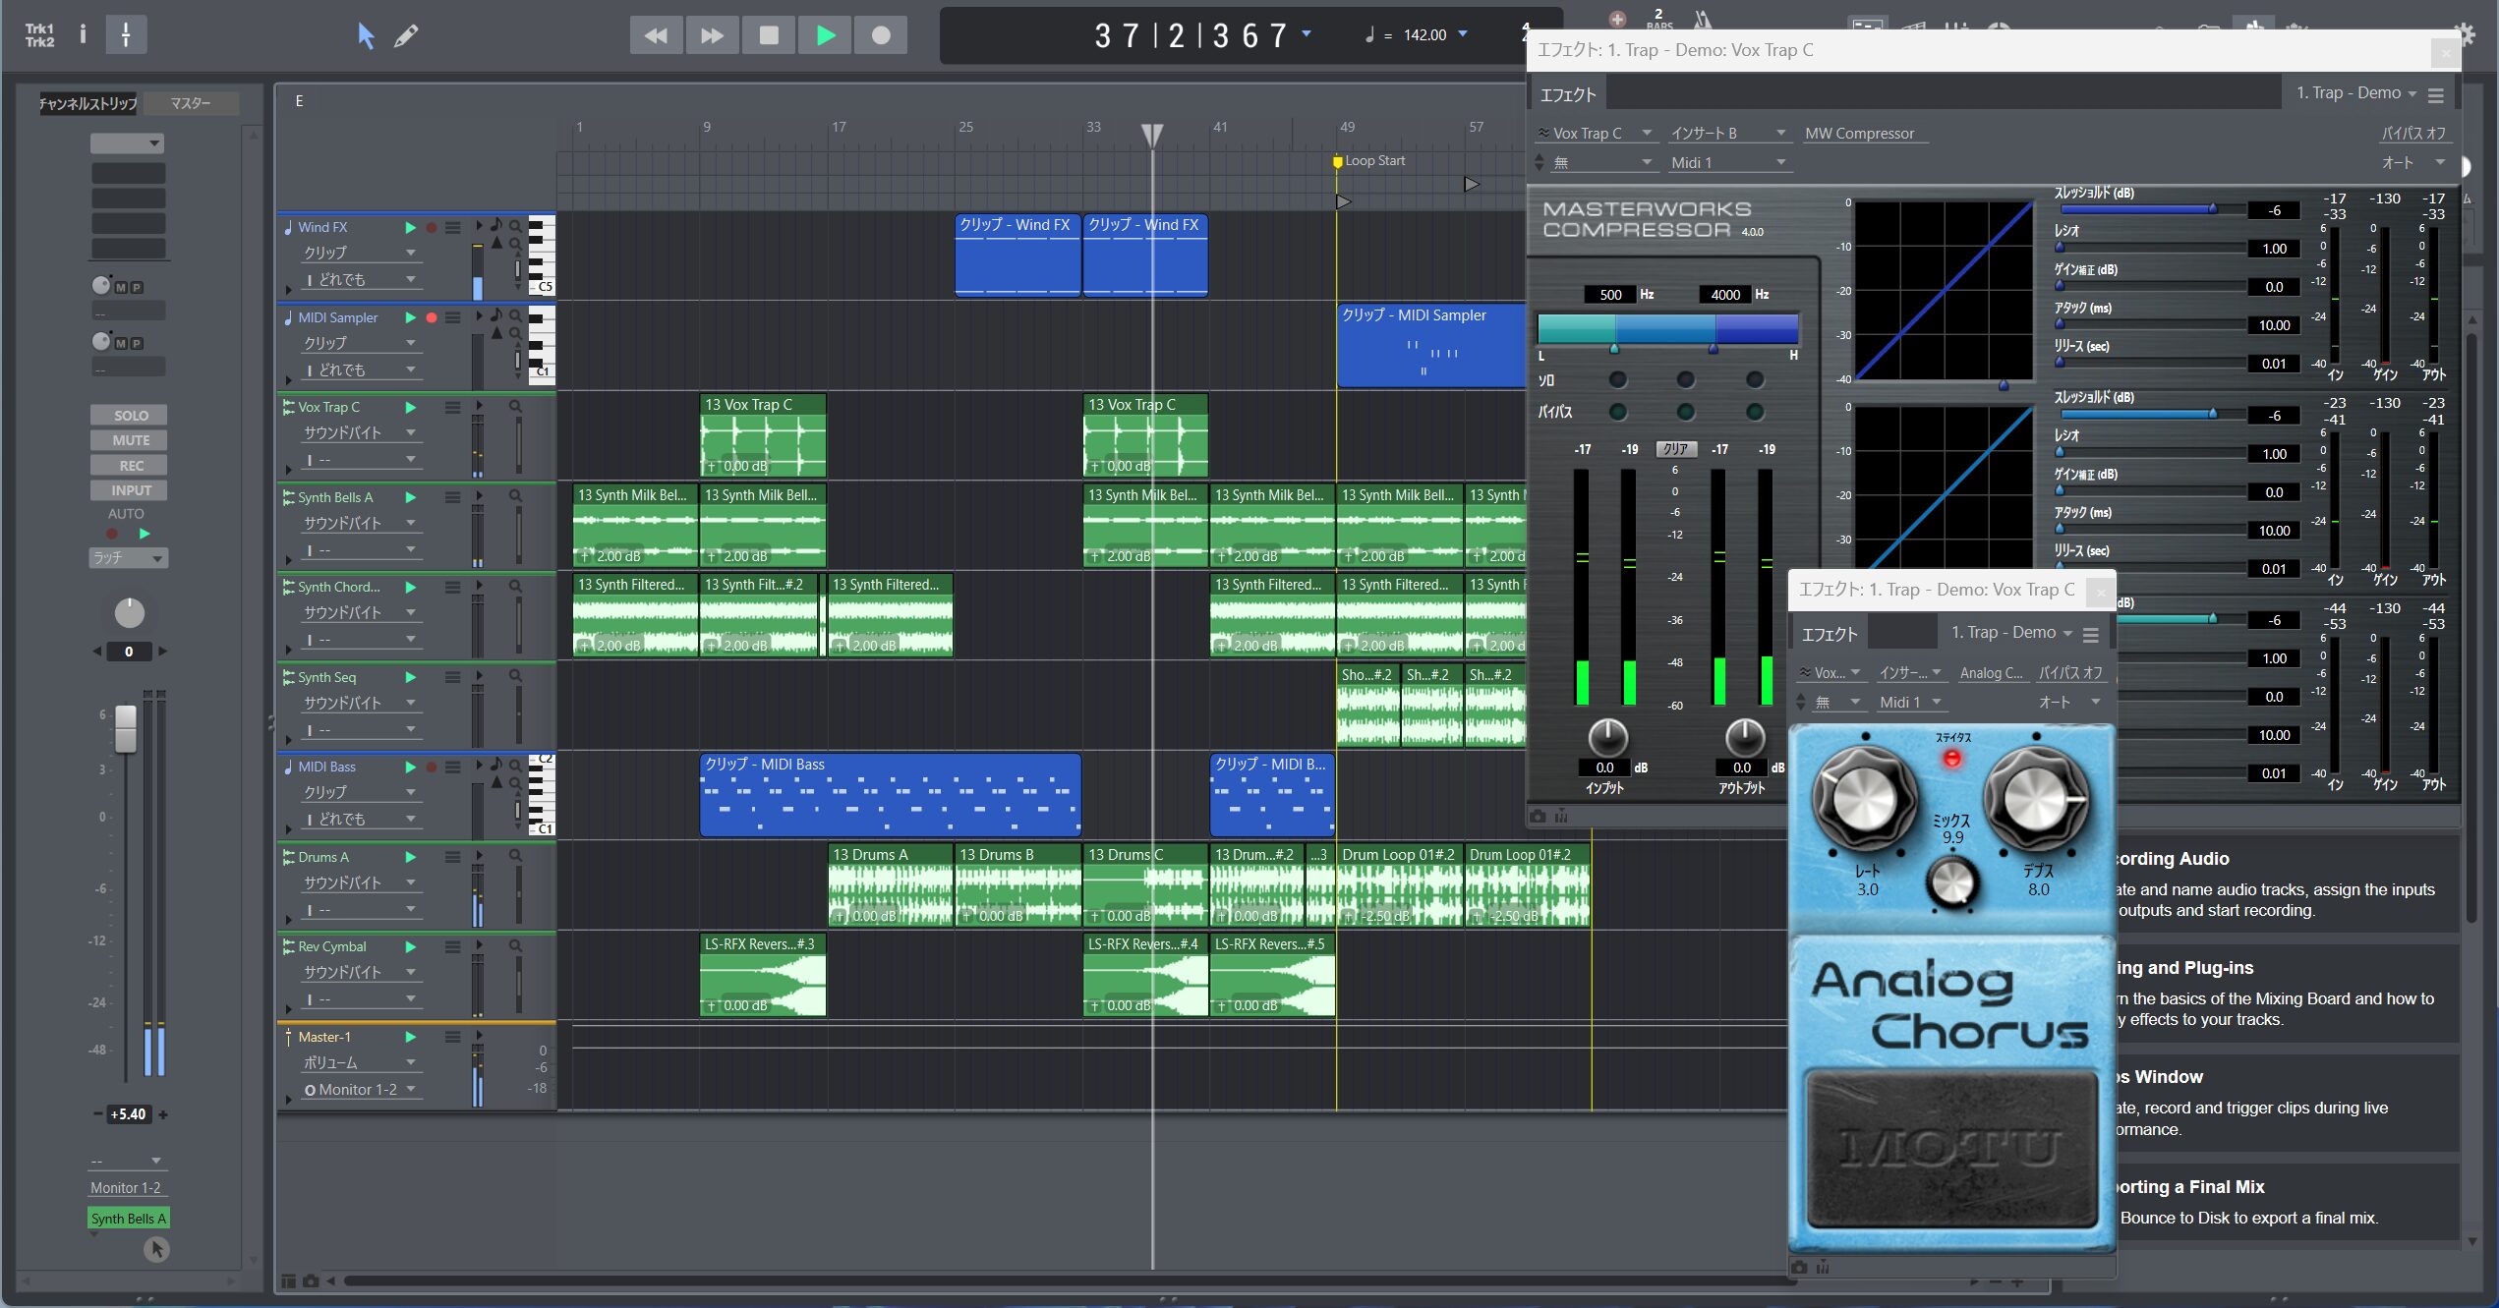Open Midi 1 dropdown in compressor window

pos(1728,162)
